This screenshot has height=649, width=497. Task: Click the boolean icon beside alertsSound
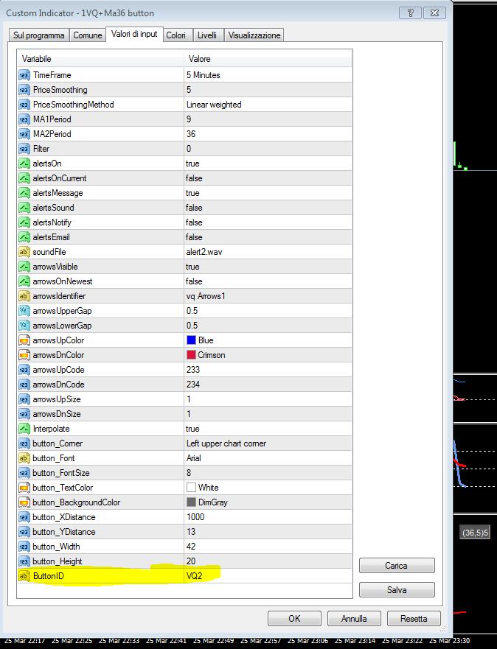pos(24,208)
